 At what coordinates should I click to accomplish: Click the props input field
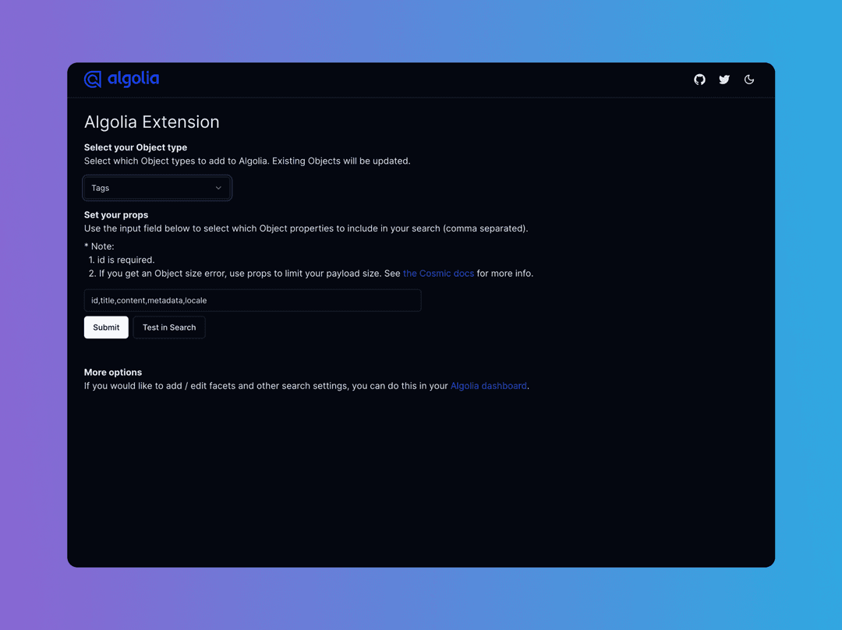coord(253,300)
